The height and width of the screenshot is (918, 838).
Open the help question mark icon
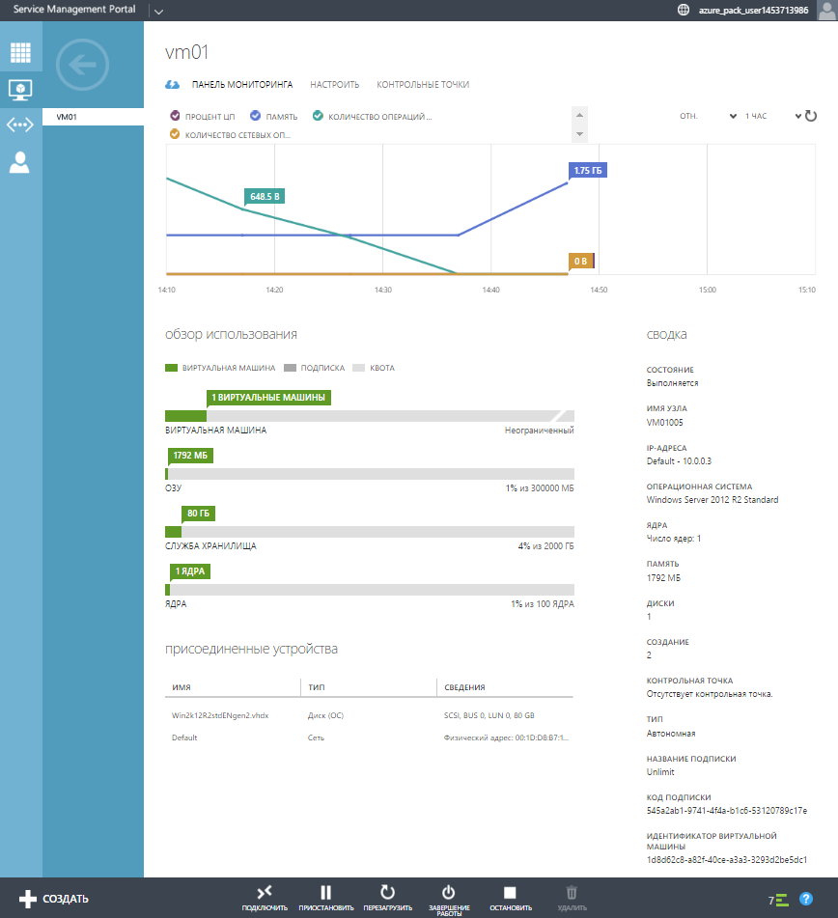(x=806, y=899)
